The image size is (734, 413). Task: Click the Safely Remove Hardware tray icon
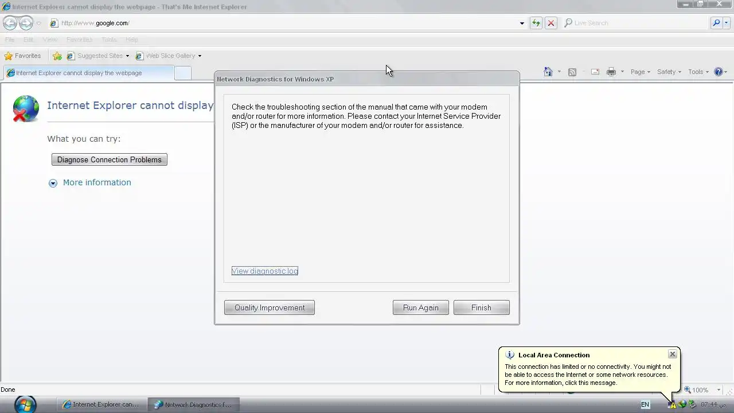pyautogui.click(x=692, y=404)
